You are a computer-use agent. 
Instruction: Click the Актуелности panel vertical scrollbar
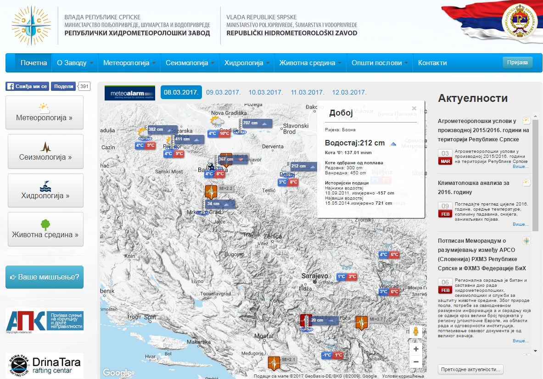tap(535, 174)
